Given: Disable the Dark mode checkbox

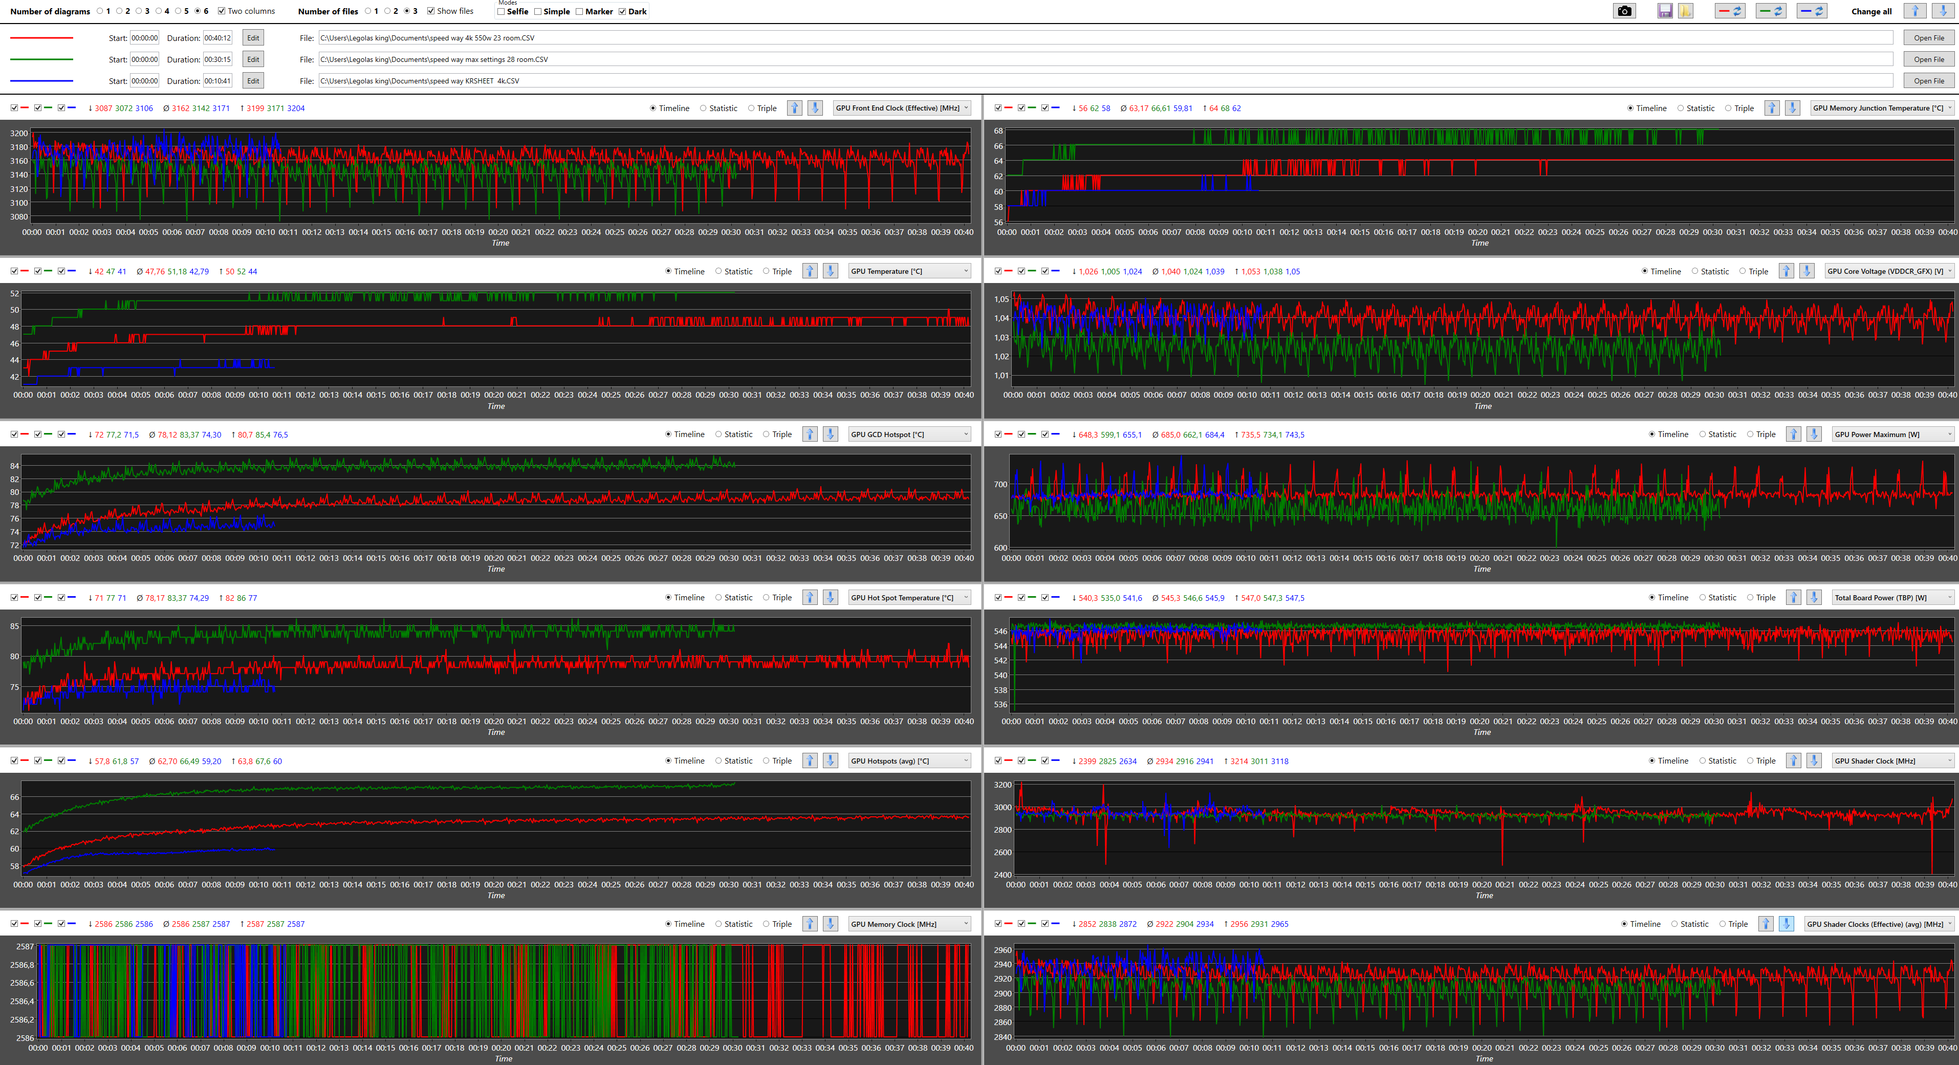Looking at the screenshot, I should pyautogui.click(x=622, y=11).
